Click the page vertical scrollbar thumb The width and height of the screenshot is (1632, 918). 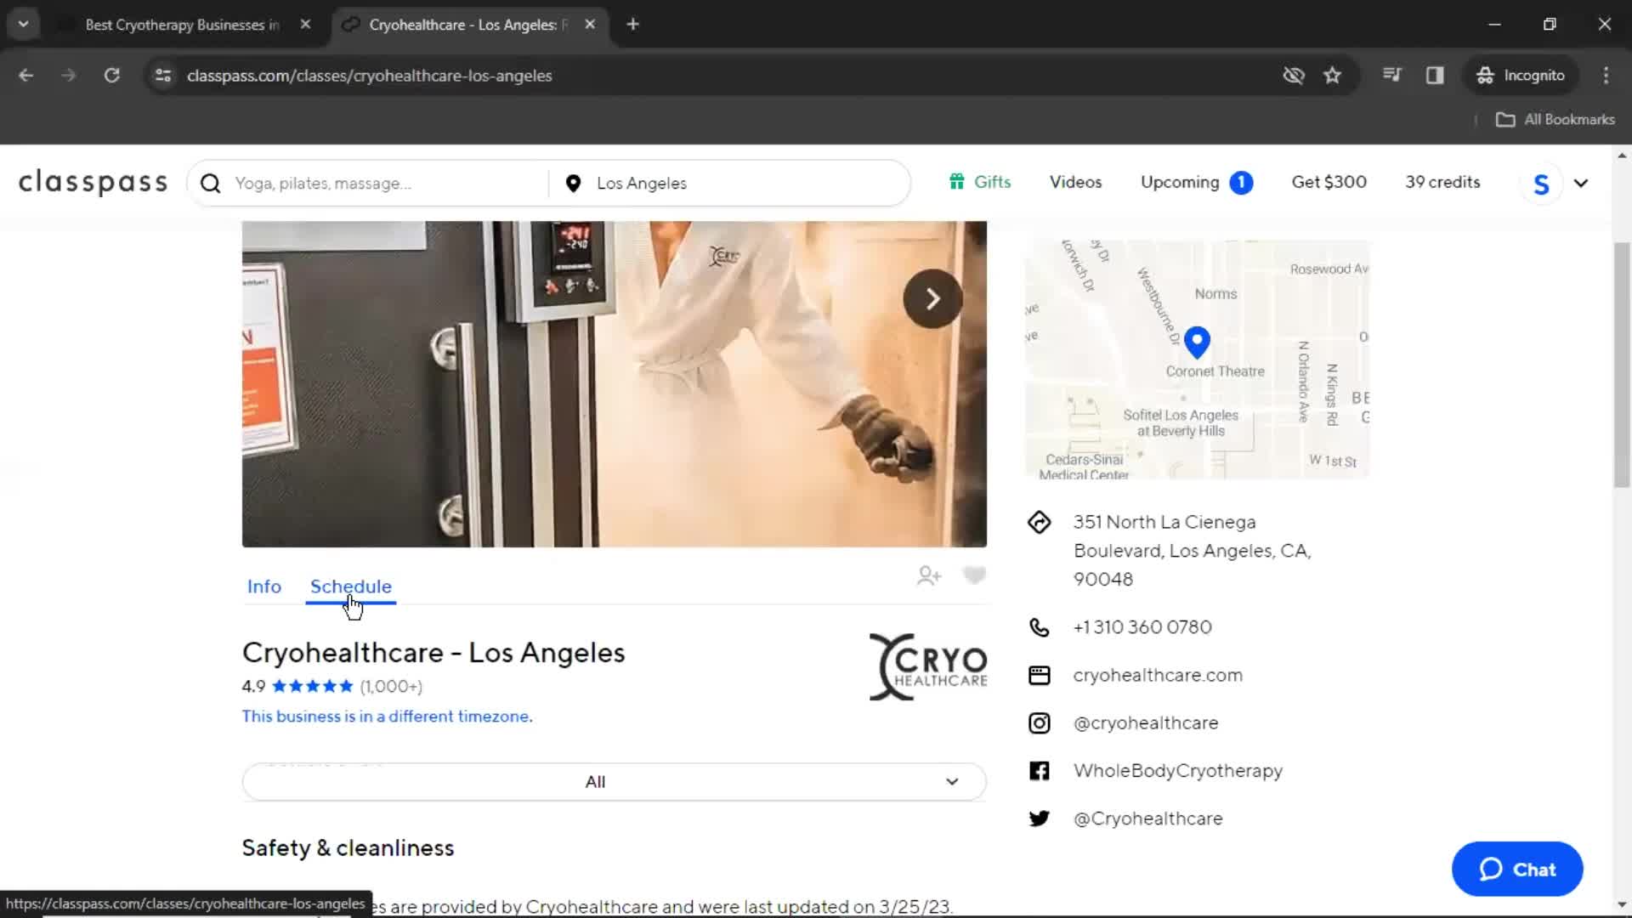click(1622, 364)
